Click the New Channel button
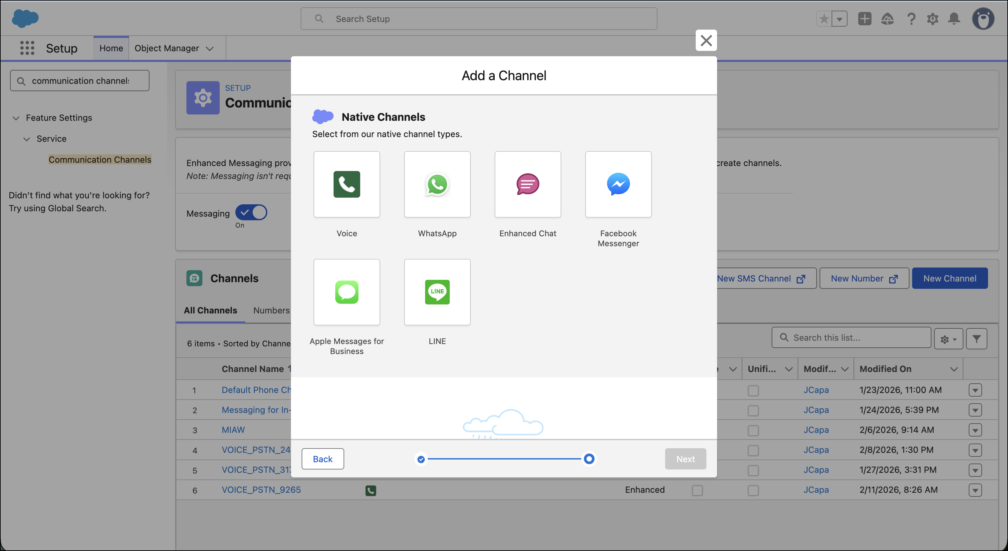The height and width of the screenshot is (551, 1008). click(x=950, y=278)
